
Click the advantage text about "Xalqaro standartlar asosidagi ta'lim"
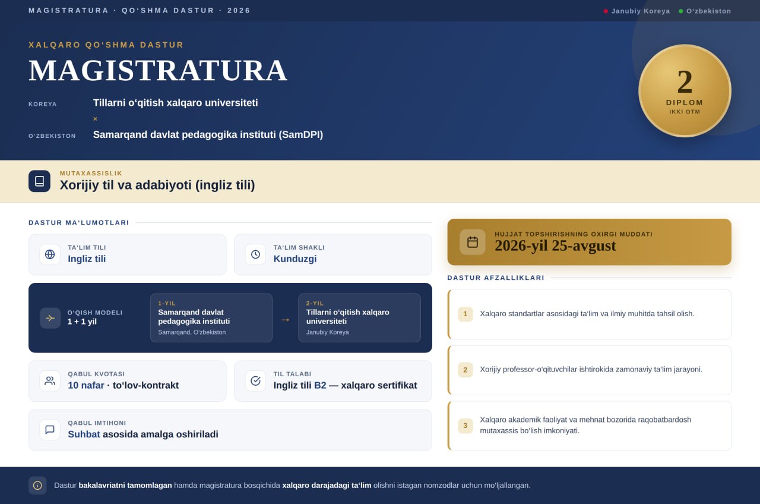pyautogui.click(x=587, y=314)
